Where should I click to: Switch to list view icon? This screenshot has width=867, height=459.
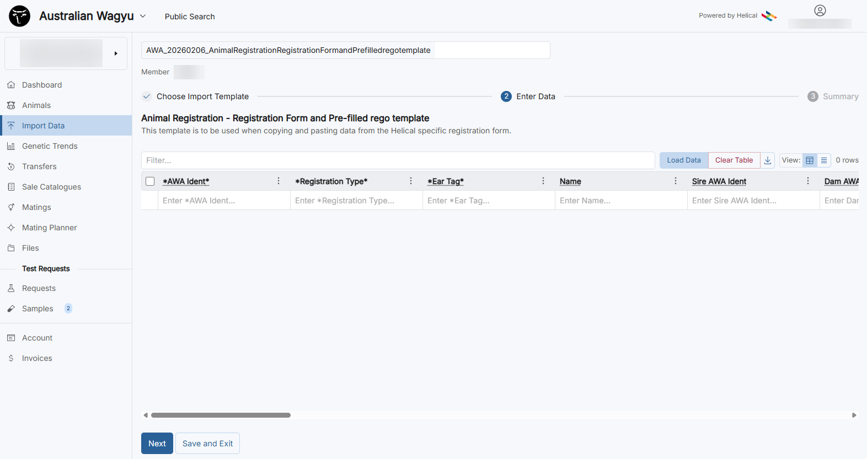tap(824, 160)
